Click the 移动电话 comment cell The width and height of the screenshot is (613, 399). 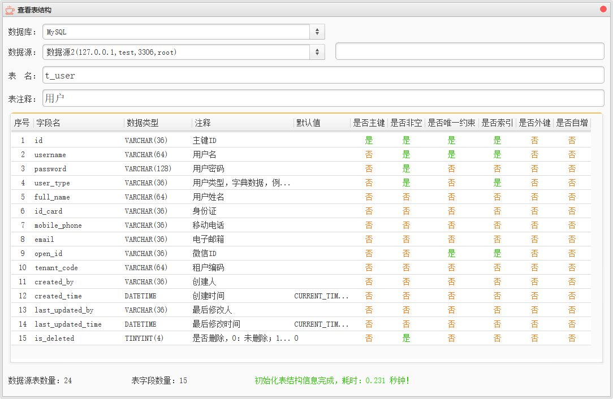click(x=208, y=225)
